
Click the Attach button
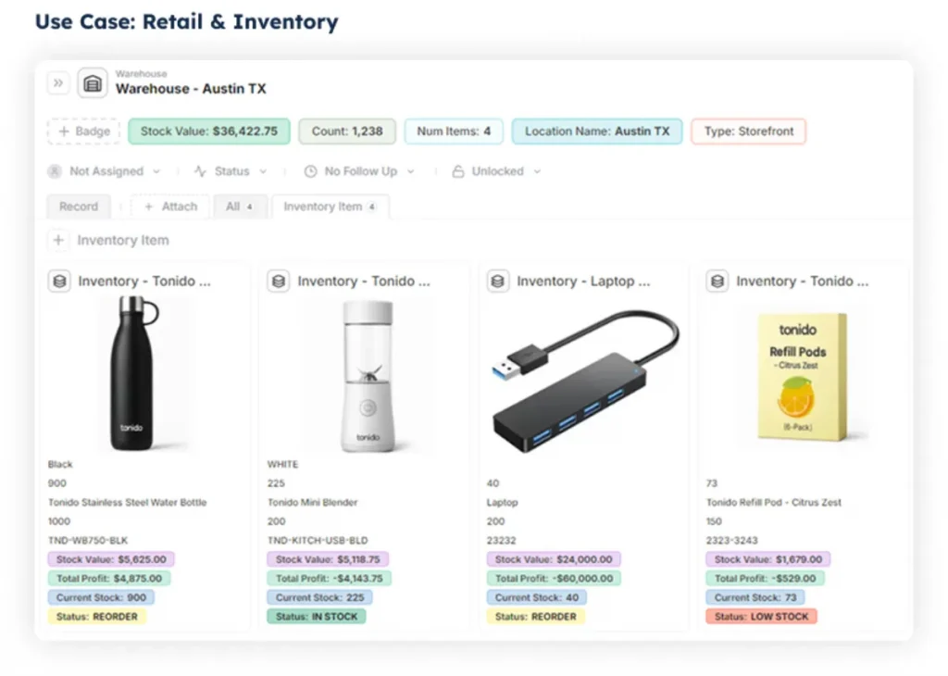coord(170,207)
